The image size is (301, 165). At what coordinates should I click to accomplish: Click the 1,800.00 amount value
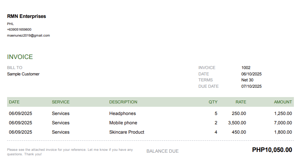click(x=283, y=132)
